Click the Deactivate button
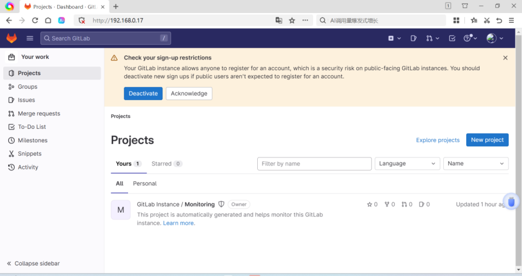Image resolution: width=522 pixels, height=276 pixels. tap(143, 94)
